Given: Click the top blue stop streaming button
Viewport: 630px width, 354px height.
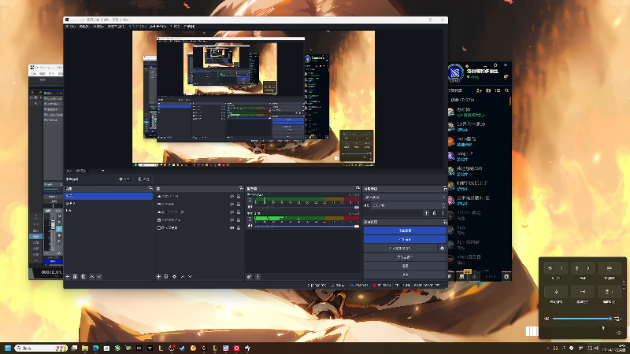Looking at the screenshot, I should (405, 230).
